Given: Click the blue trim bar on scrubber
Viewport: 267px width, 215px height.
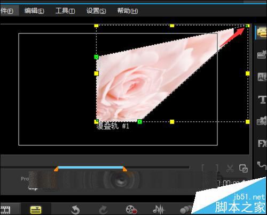Looking at the screenshot, I should 90,168.
